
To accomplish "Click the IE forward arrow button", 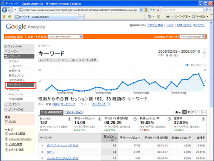I will pyautogui.click(x=10, y=10).
